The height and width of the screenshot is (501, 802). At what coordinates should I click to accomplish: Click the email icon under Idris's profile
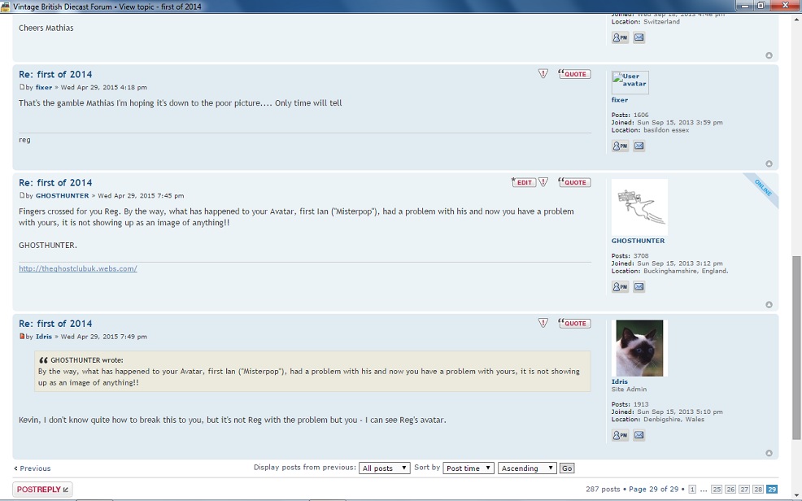click(x=639, y=436)
